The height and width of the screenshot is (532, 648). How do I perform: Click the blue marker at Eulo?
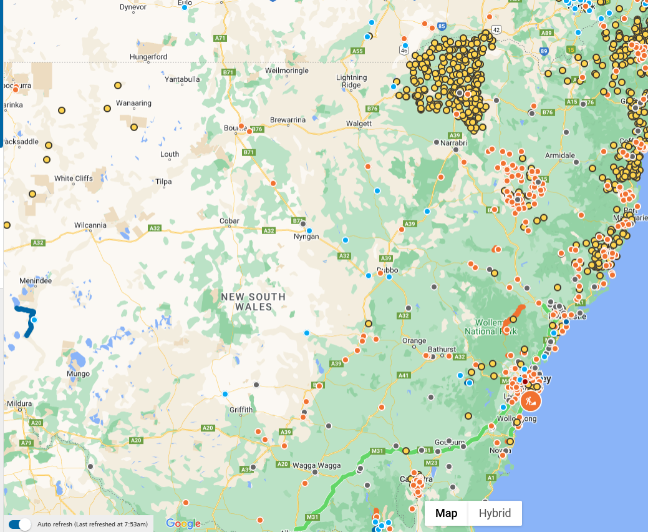(184, 7)
